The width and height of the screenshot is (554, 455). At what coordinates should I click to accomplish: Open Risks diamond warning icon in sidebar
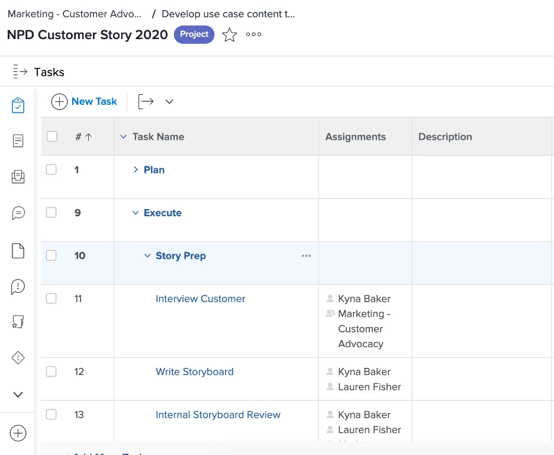pos(18,358)
